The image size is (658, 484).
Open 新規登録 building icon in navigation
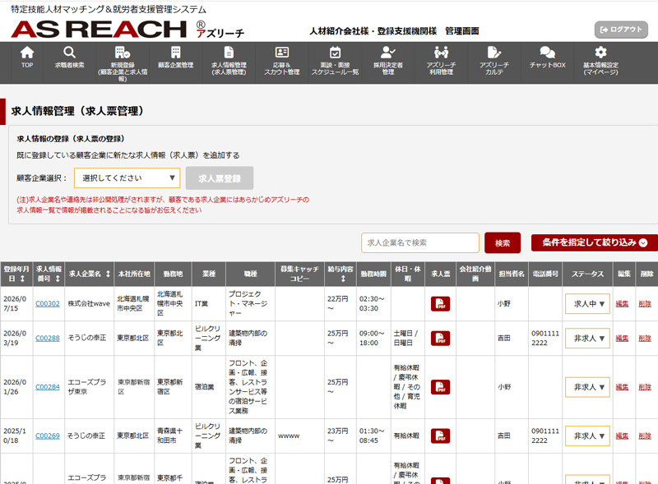(122, 53)
